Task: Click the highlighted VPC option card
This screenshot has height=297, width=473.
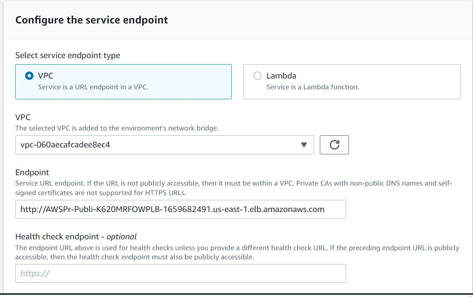Action: (123, 82)
